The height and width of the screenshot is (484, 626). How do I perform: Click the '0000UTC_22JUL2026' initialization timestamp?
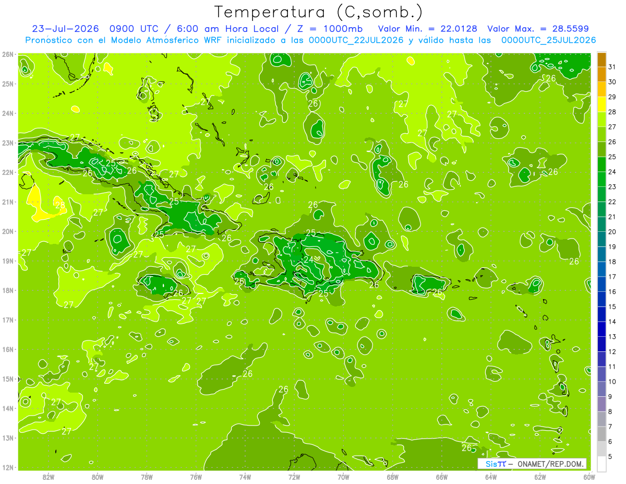[356, 40]
